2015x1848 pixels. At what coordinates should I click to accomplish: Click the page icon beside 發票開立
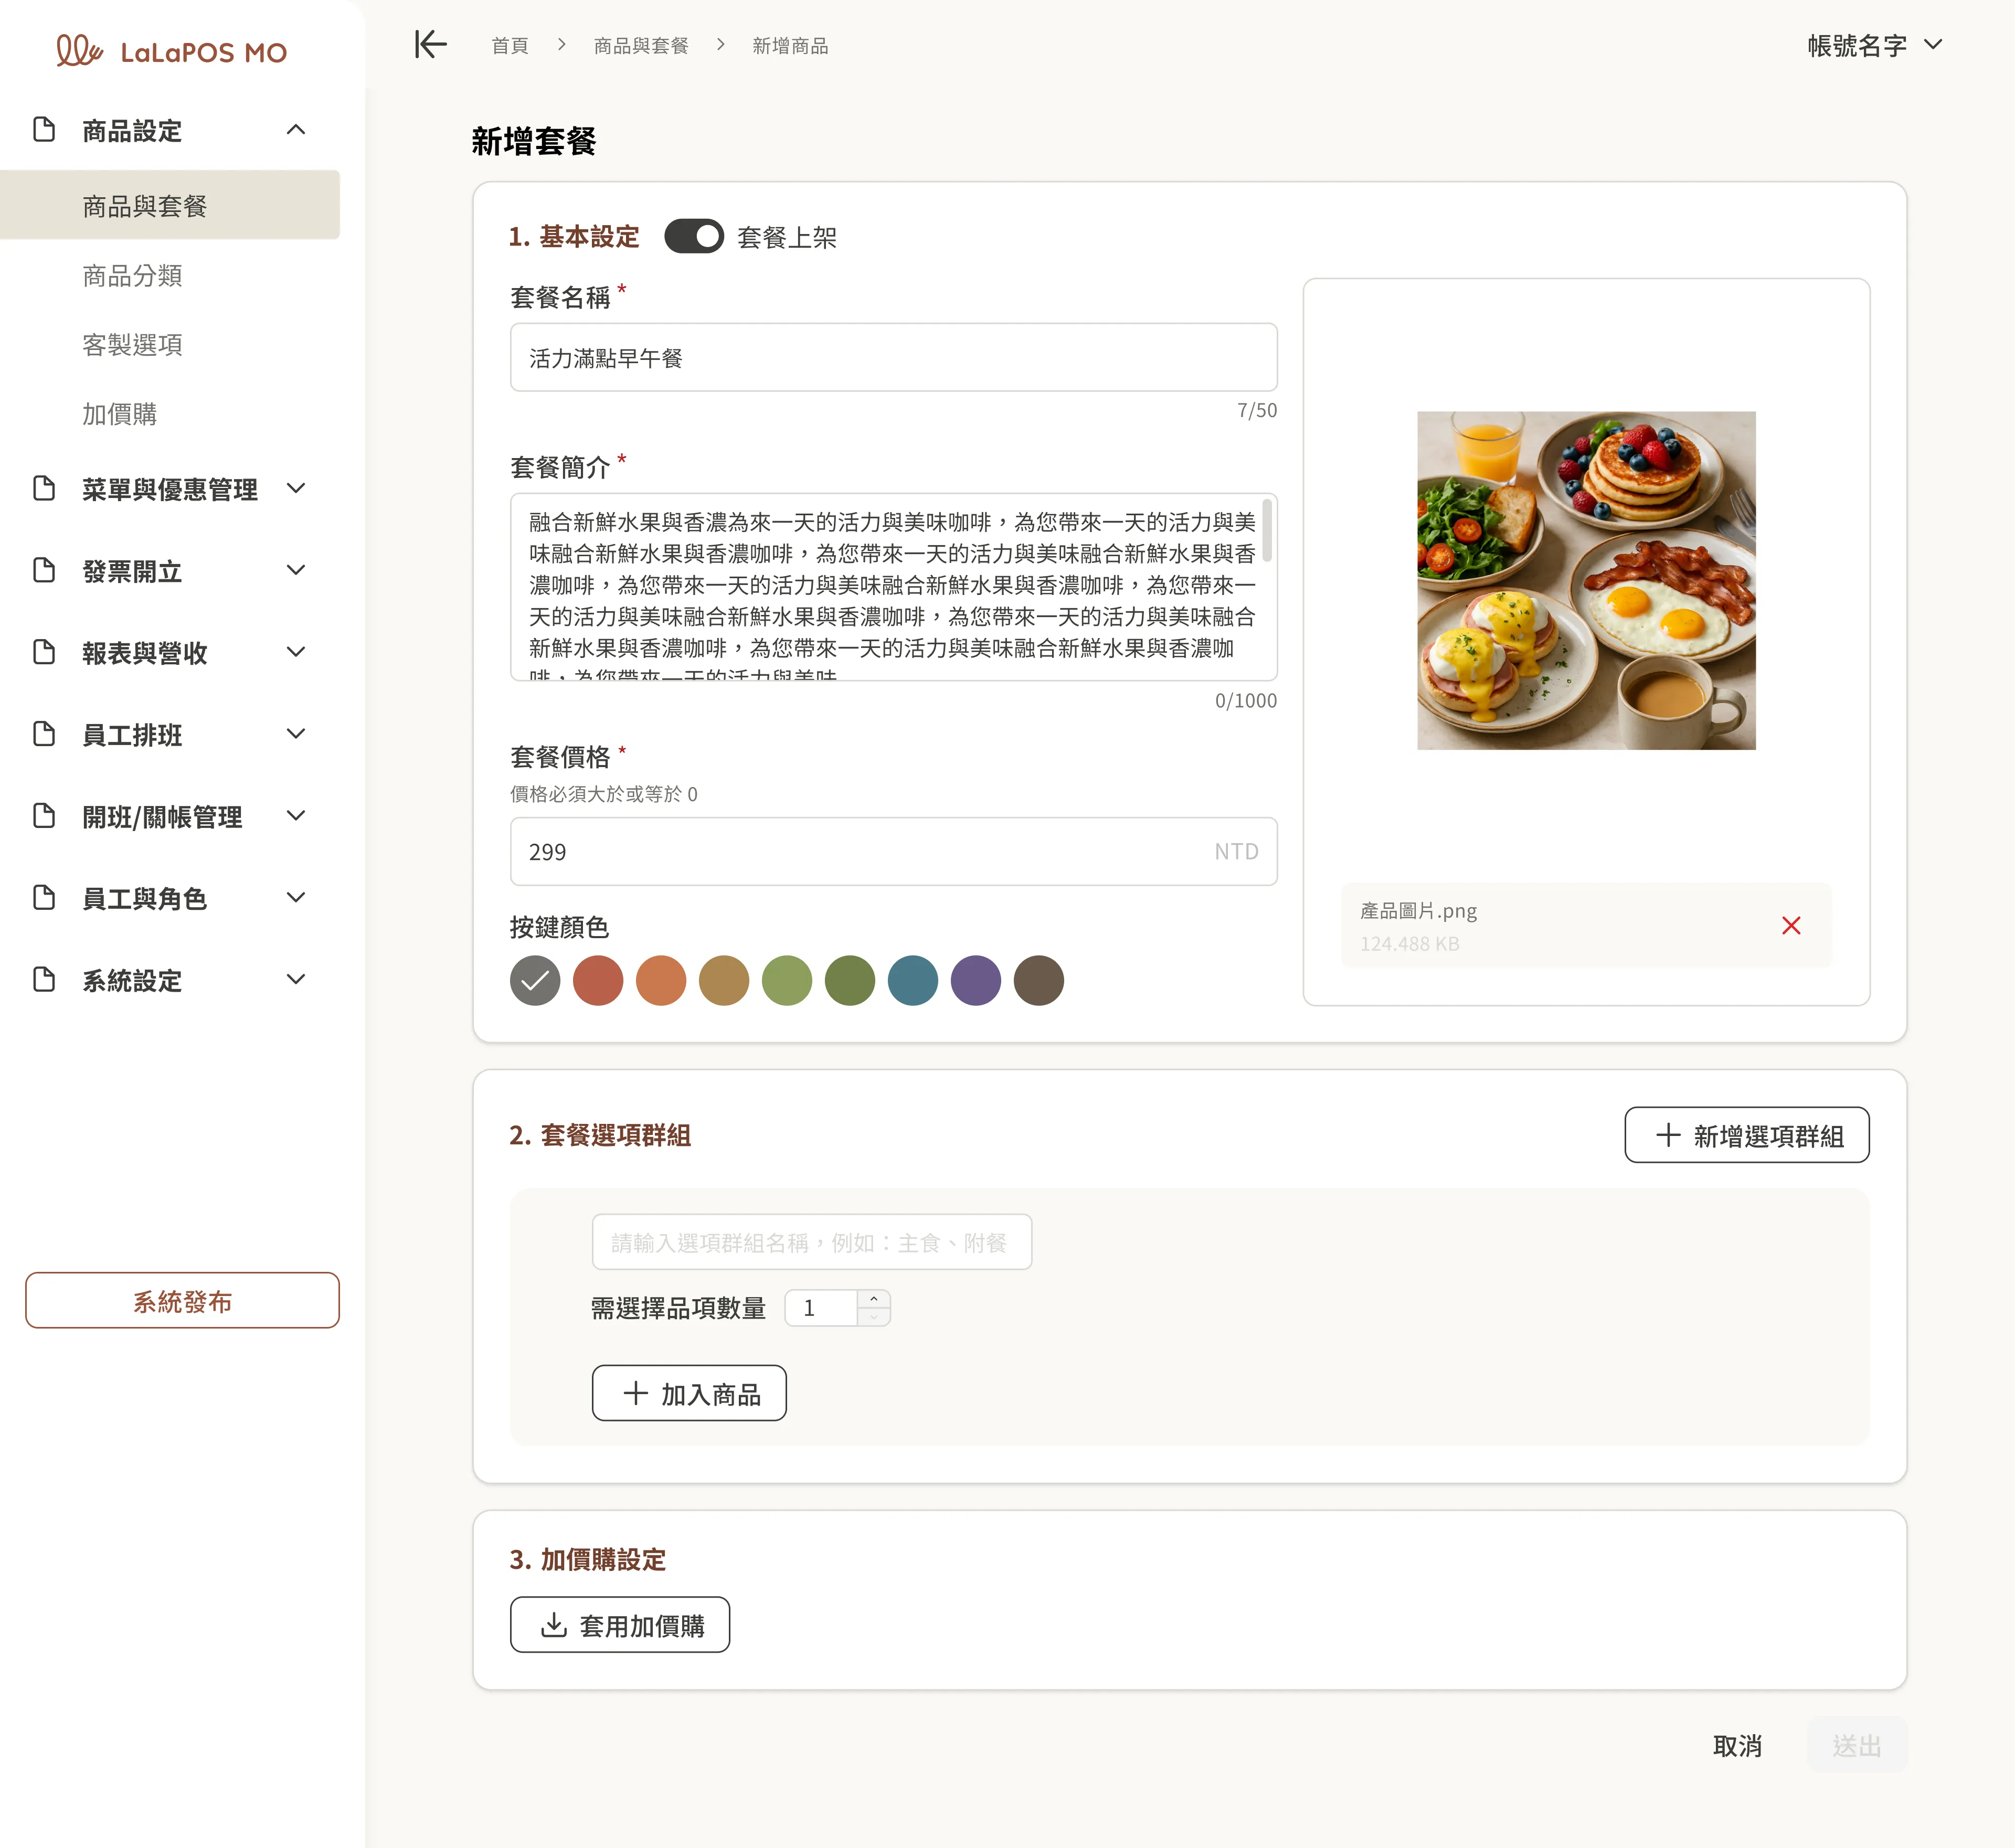44,571
